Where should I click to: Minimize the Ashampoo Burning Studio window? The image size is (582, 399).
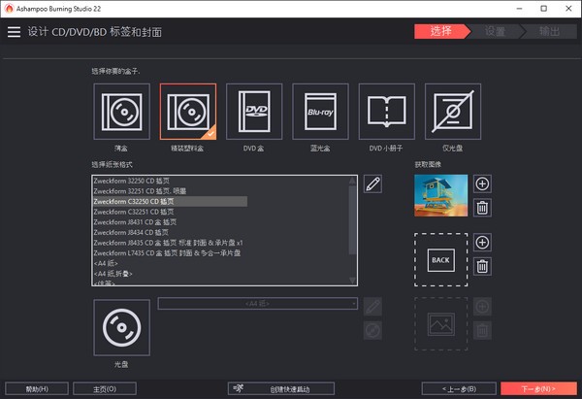pos(519,9)
